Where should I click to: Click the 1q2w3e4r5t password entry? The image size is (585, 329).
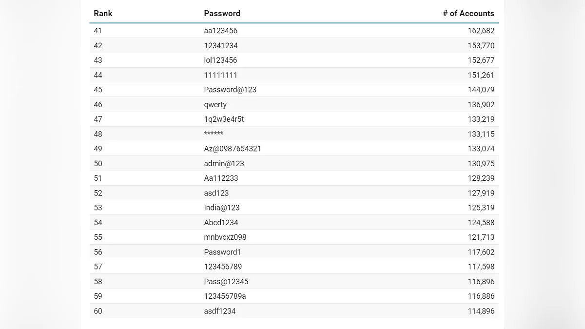click(x=224, y=119)
